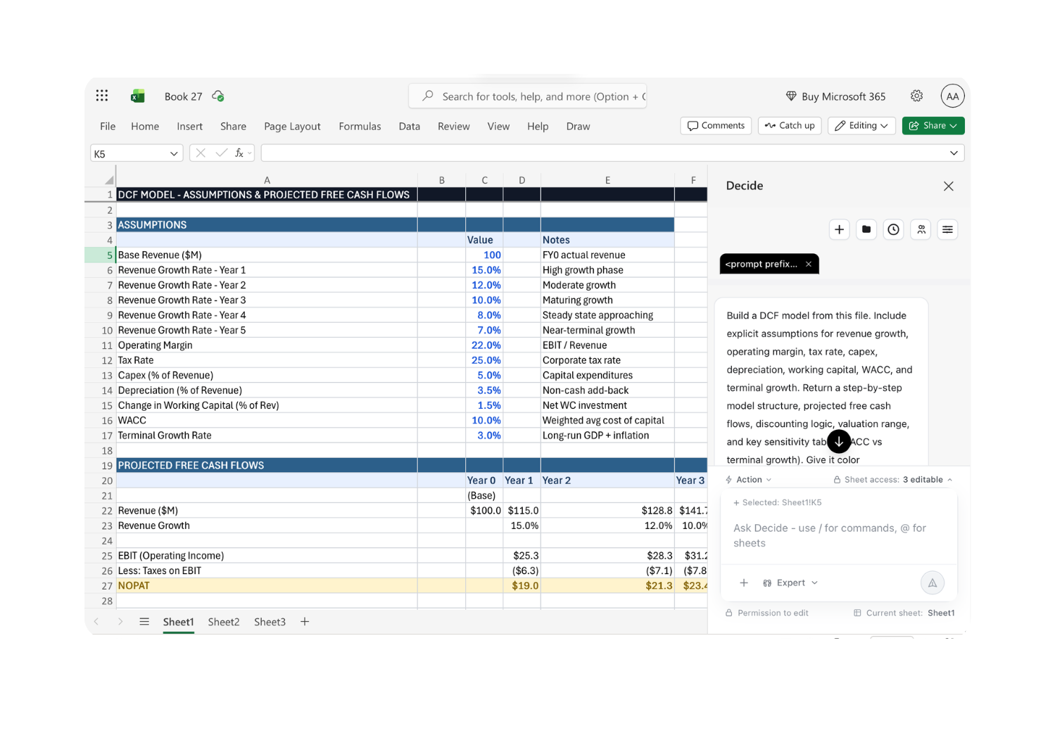Open the Formulas tab

pos(360,126)
